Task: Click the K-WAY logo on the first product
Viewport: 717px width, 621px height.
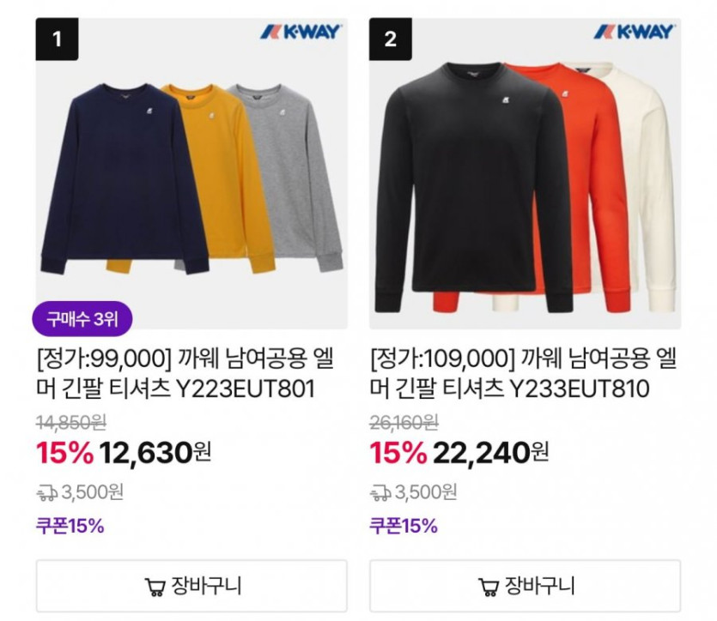Action: click(301, 32)
